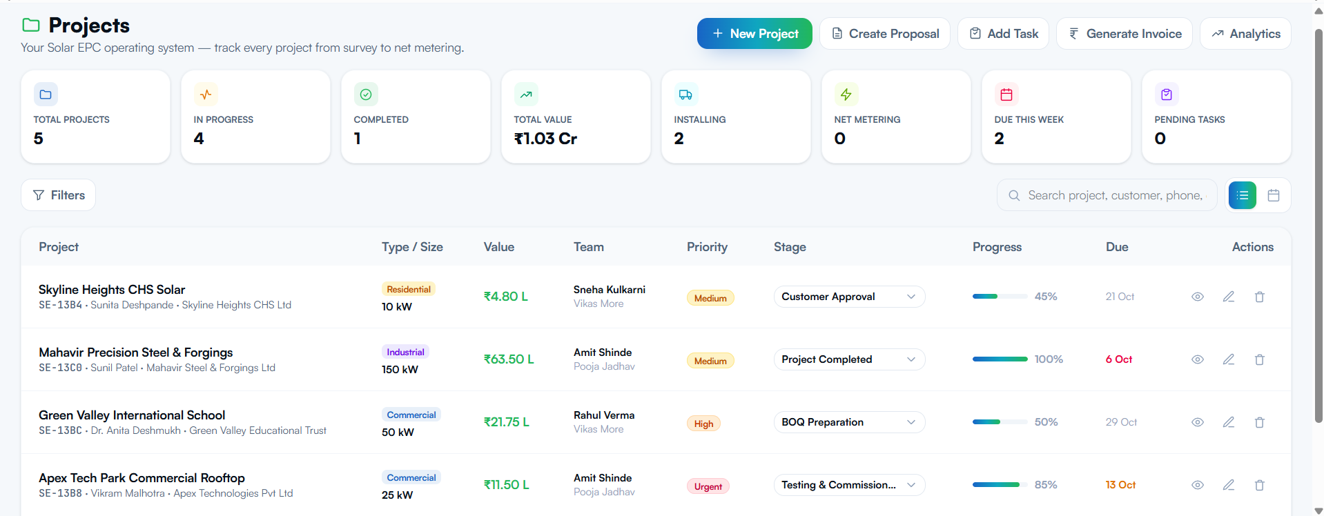Open Customer Approval stage dropdown
The width and height of the screenshot is (1324, 516).
tap(849, 297)
